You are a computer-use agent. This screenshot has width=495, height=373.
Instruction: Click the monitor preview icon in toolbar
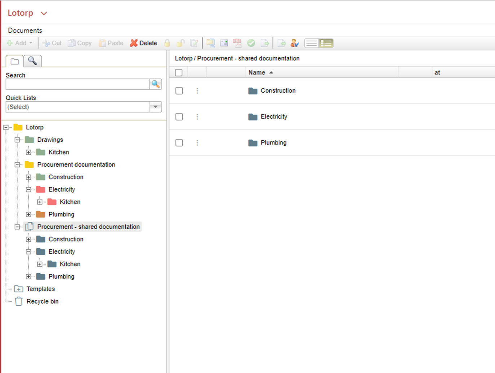(211, 43)
